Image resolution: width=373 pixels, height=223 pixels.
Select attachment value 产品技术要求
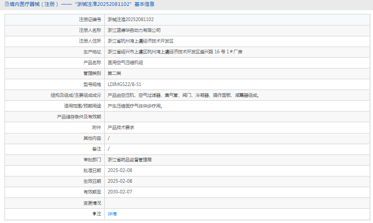pyautogui.click(x=121, y=128)
